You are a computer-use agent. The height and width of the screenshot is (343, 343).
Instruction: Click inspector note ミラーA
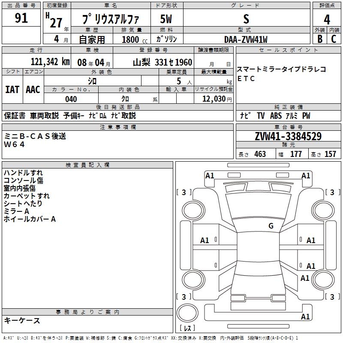point(16,211)
